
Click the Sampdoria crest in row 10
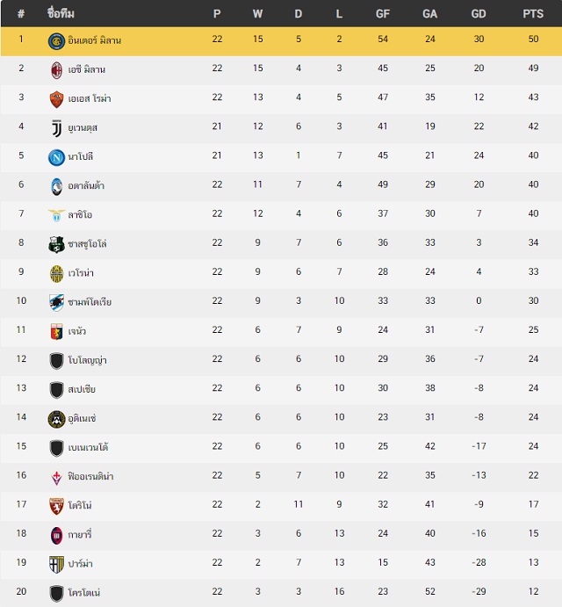click(x=56, y=302)
